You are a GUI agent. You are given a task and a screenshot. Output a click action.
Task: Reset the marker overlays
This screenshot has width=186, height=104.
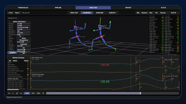(x=26, y=61)
